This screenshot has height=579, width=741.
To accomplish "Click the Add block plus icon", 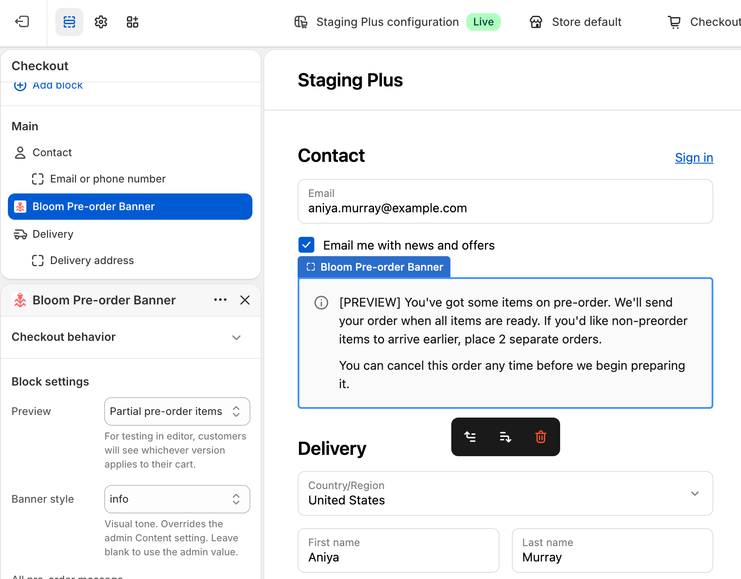I will pyautogui.click(x=20, y=85).
